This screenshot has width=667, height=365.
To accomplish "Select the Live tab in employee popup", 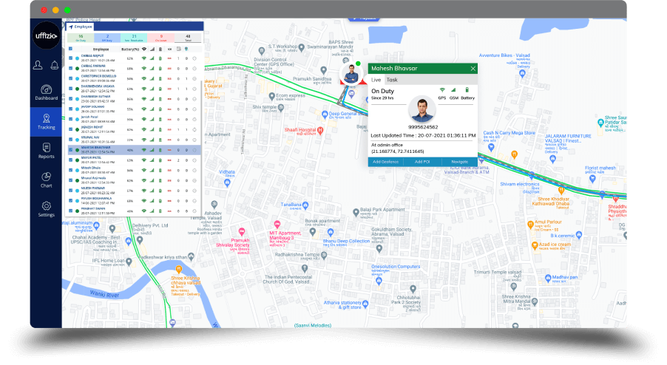I will tap(376, 80).
